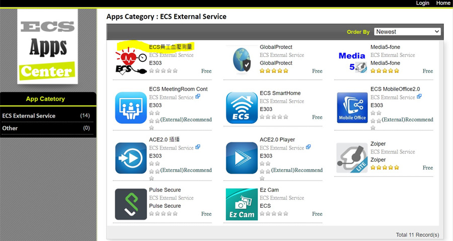Viewport: 453px width, 241px height.
Task: Click the highlighted ECS員工血壓測量 title
Action: [171, 47]
